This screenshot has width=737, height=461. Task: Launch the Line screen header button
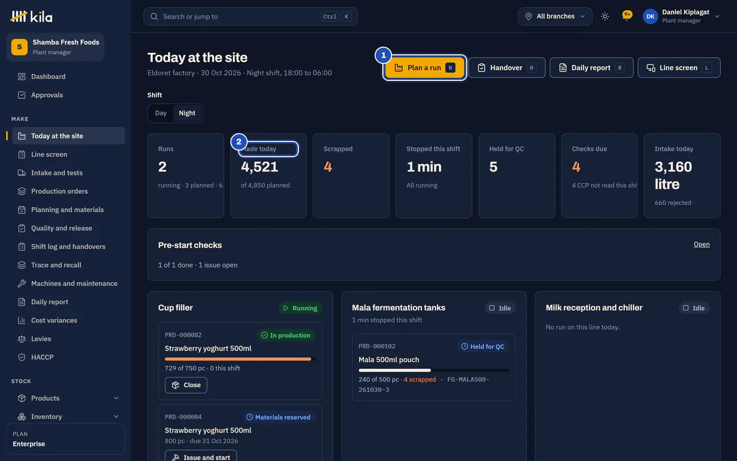pyautogui.click(x=679, y=68)
